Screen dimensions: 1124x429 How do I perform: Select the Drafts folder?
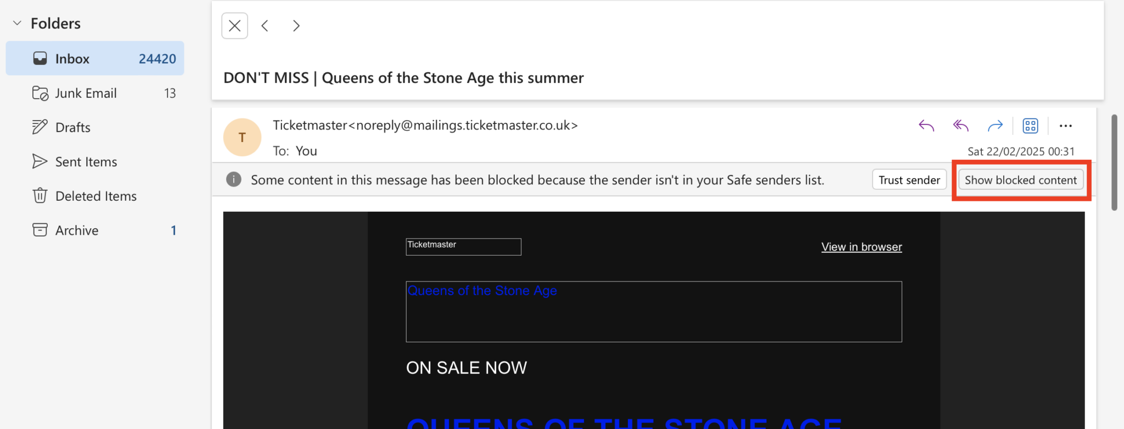click(73, 127)
